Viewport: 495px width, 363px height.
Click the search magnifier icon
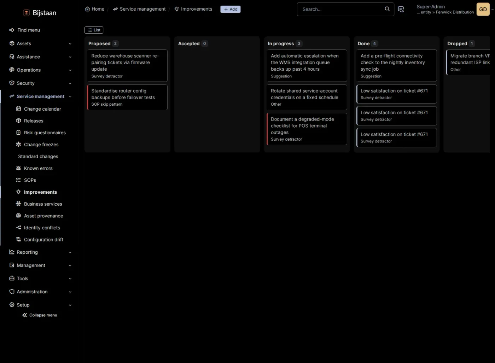tap(387, 9)
